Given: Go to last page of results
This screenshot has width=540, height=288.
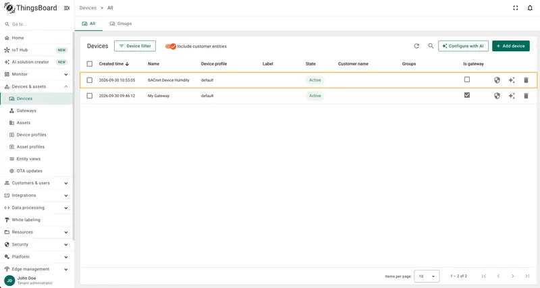Looking at the screenshot, I should [x=527, y=276].
